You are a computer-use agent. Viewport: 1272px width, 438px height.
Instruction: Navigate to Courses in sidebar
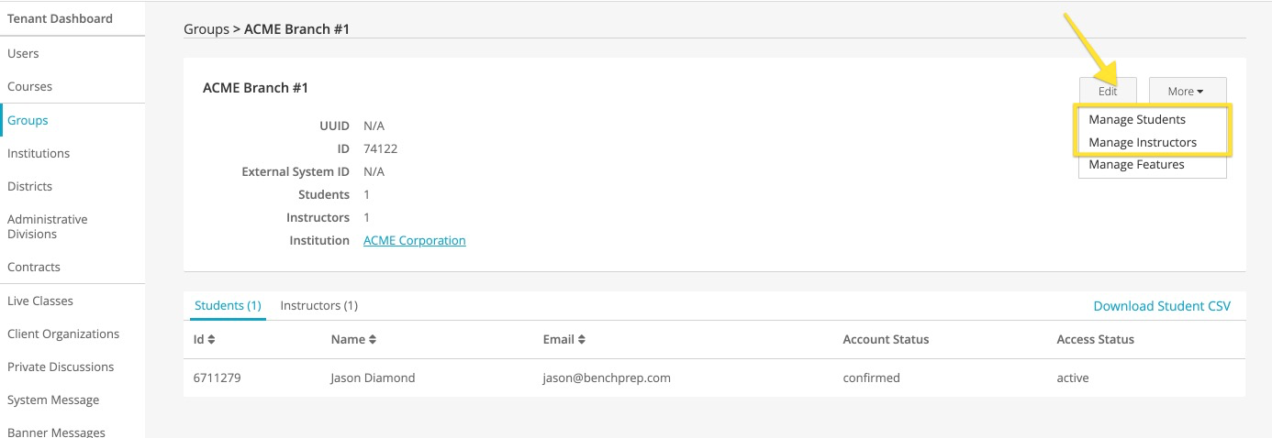pyautogui.click(x=30, y=87)
